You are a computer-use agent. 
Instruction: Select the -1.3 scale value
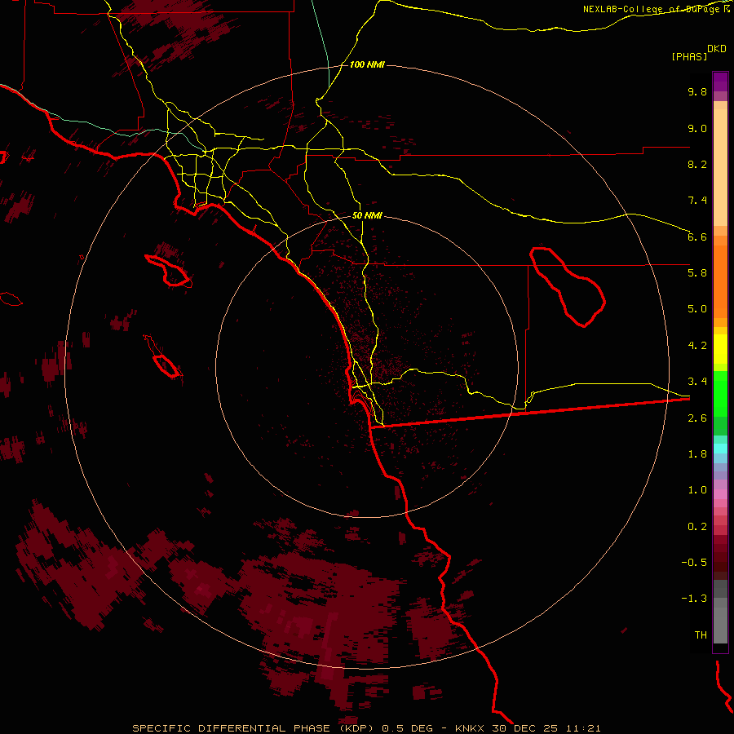pyautogui.click(x=694, y=599)
